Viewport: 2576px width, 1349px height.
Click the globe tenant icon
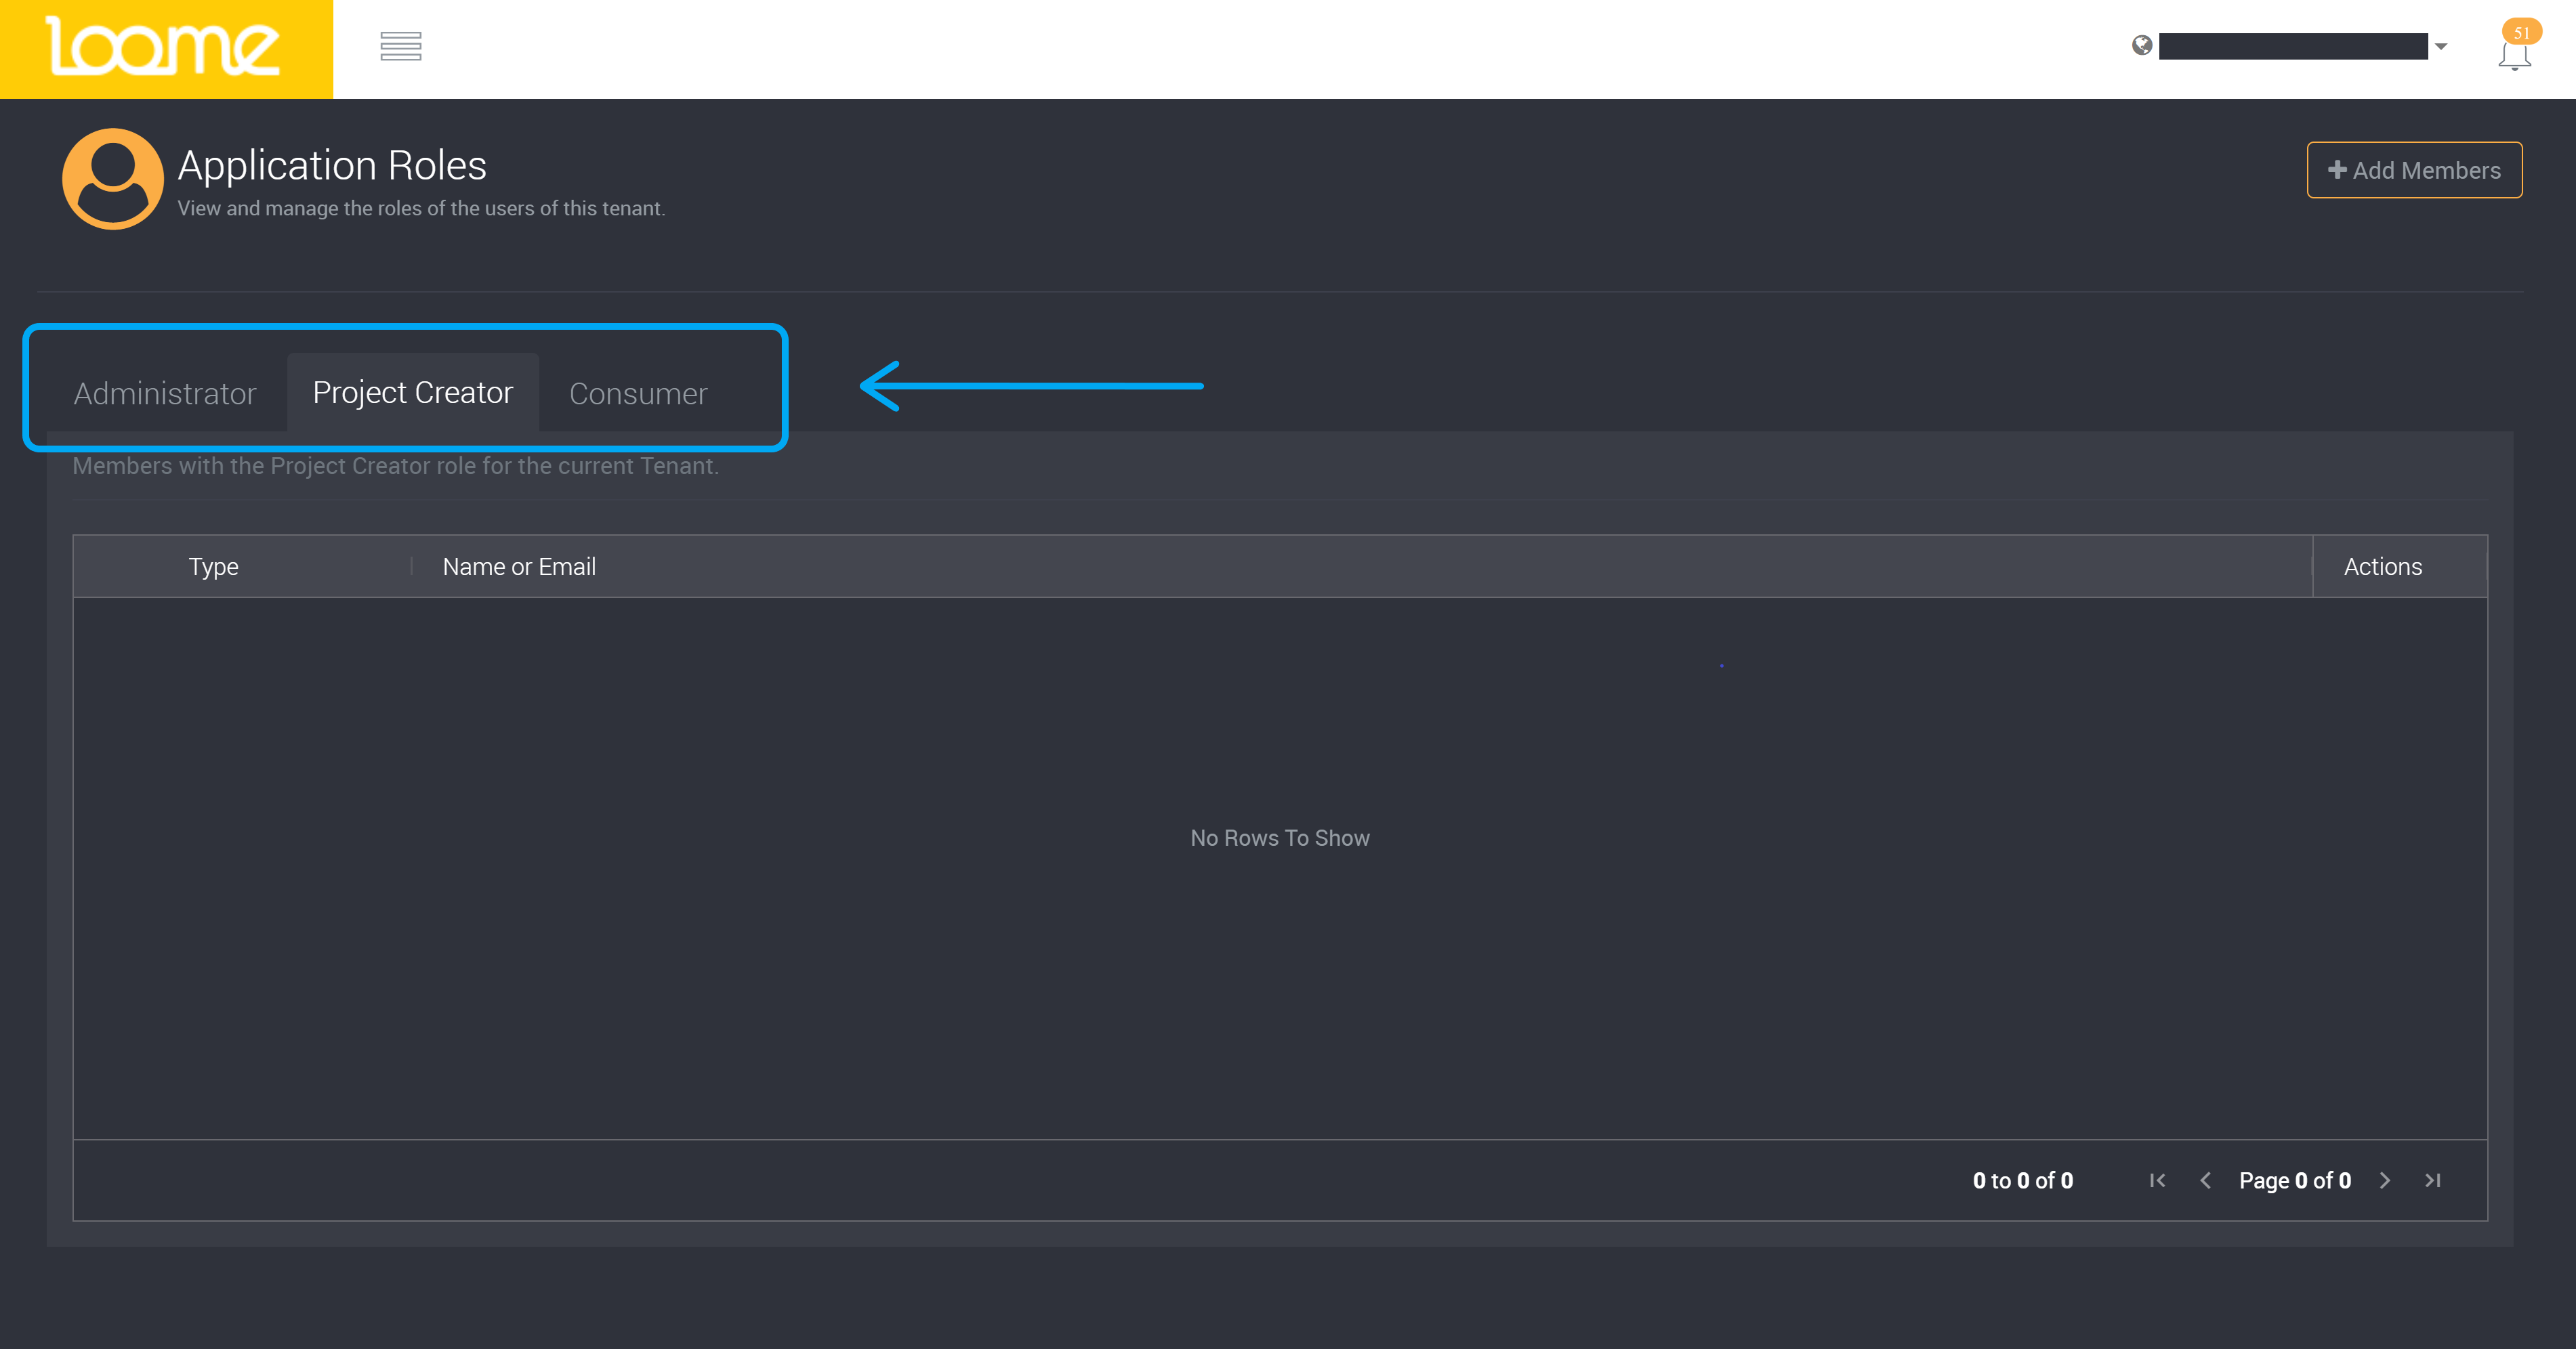[2141, 45]
